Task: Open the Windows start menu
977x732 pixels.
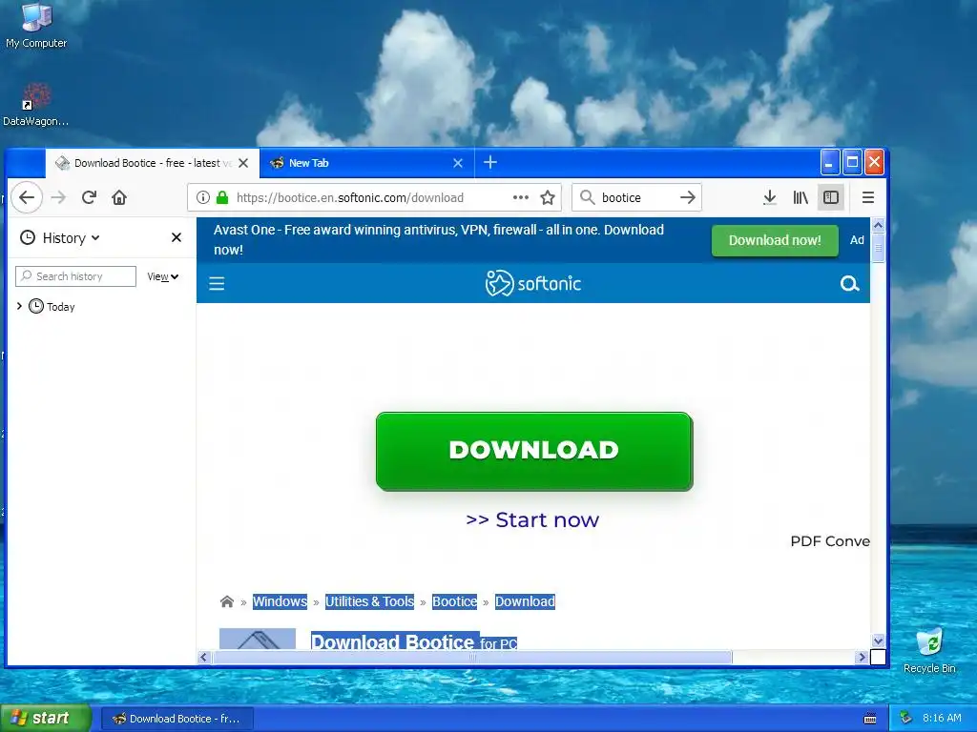Action: pyautogui.click(x=46, y=718)
